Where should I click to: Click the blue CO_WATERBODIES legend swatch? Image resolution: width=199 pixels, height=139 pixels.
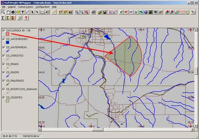(8, 42)
